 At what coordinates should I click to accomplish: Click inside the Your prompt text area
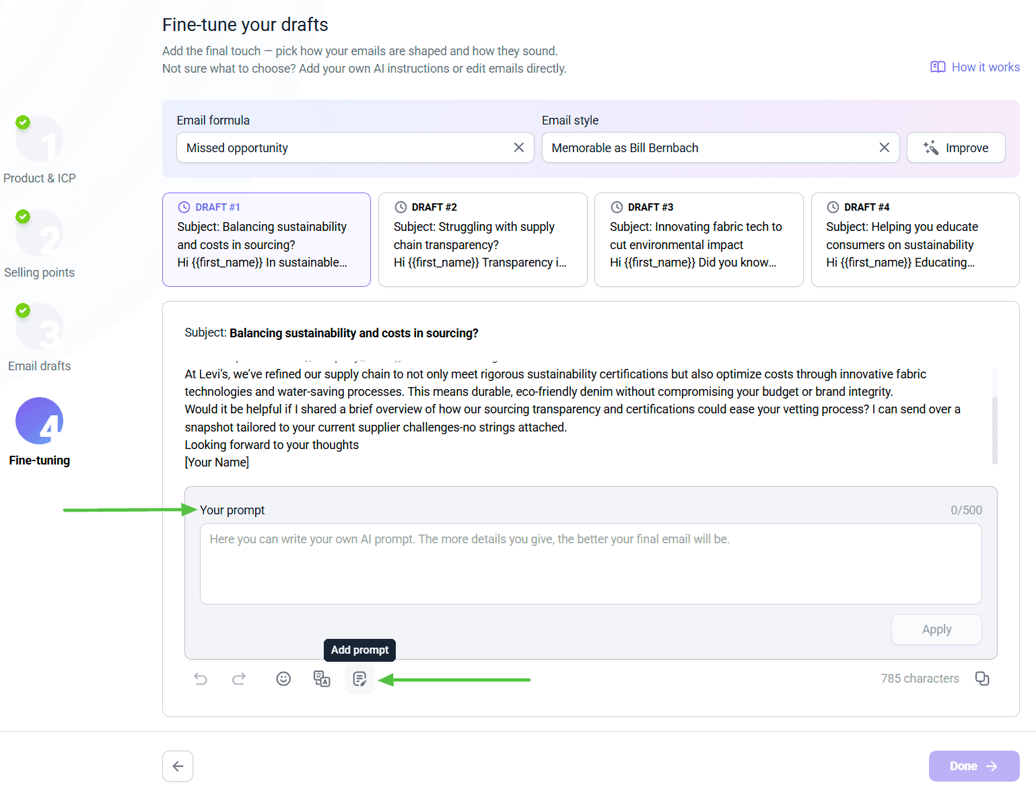pos(590,564)
